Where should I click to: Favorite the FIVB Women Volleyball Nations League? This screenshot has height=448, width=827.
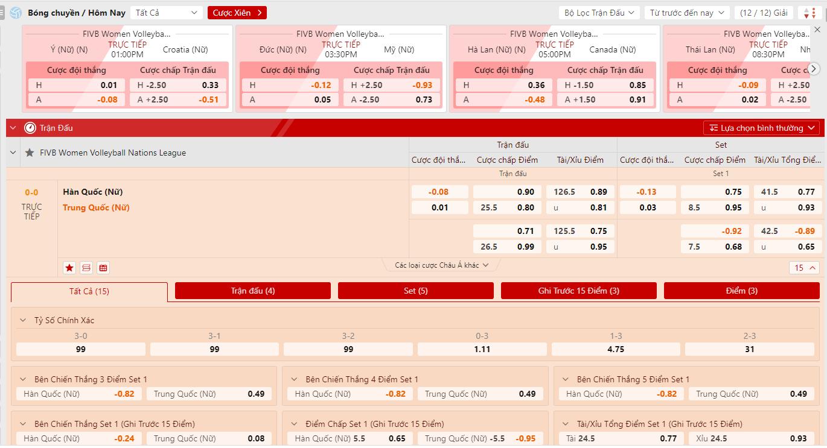(x=30, y=153)
